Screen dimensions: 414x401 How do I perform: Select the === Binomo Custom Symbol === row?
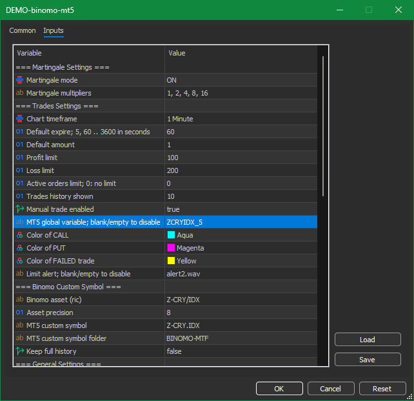coord(166,287)
